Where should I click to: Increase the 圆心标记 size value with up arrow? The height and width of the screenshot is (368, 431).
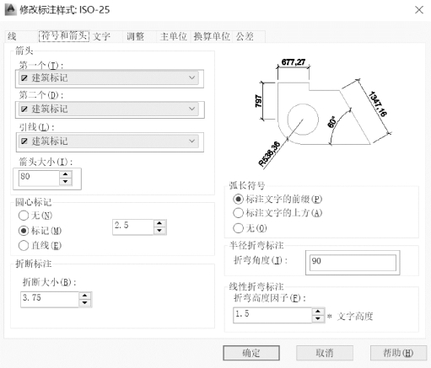coord(159,223)
